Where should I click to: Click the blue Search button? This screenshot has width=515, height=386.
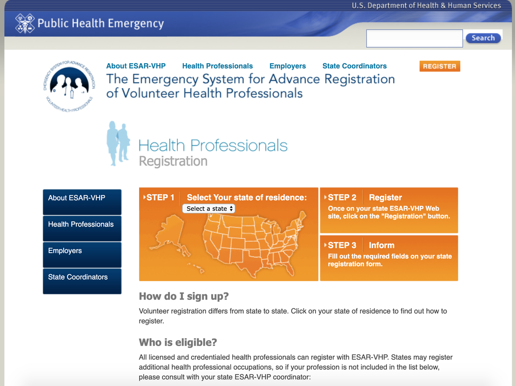coord(483,38)
